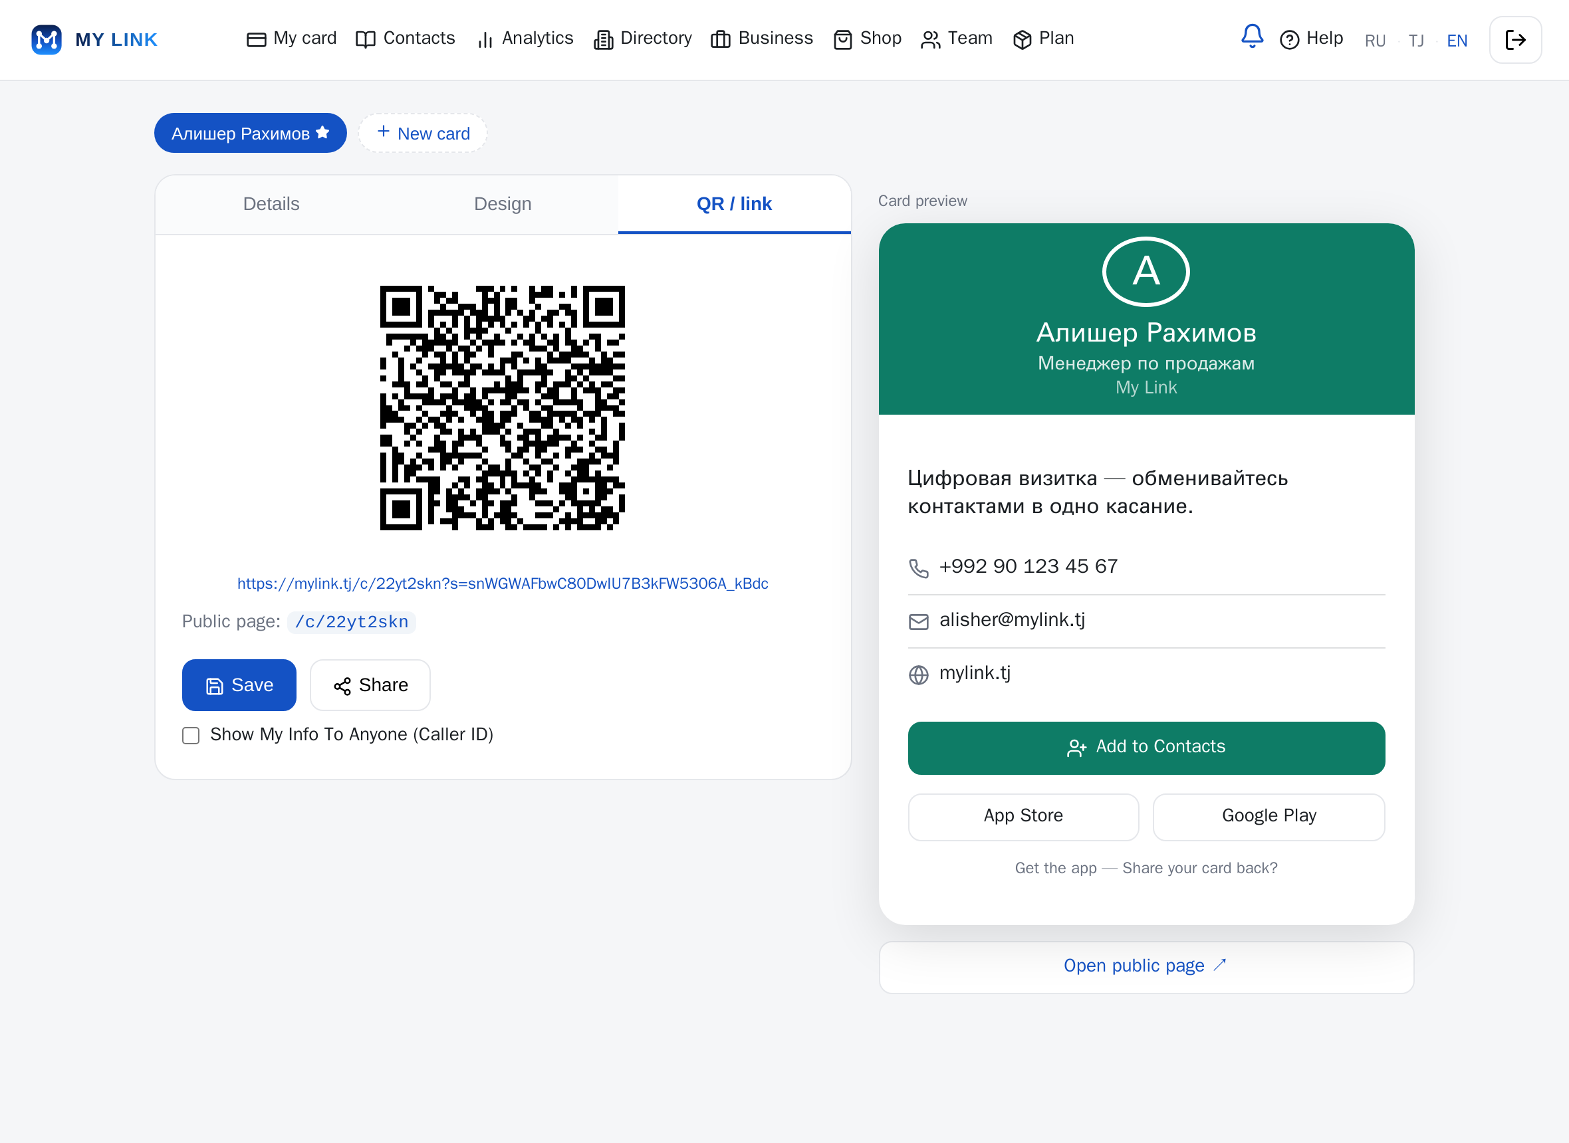Open the Analytics section

point(525,39)
